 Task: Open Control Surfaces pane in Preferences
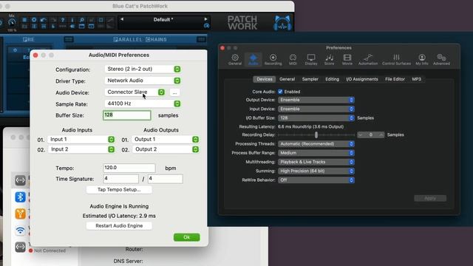pyautogui.click(x=396, y=59)
